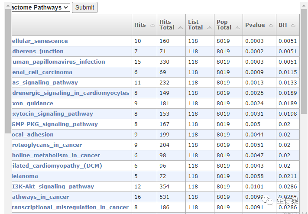
Task: Click the sort arrow beside Hits header
Action: [152, 25]
